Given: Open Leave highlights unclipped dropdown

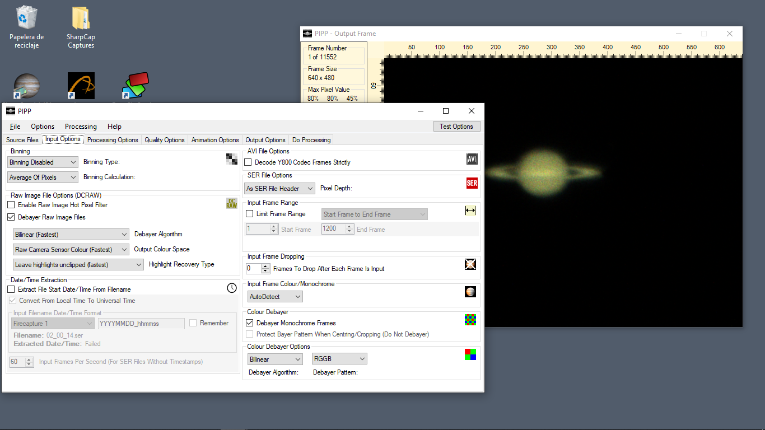Looking at the screenshot, I should click(78, 265).
